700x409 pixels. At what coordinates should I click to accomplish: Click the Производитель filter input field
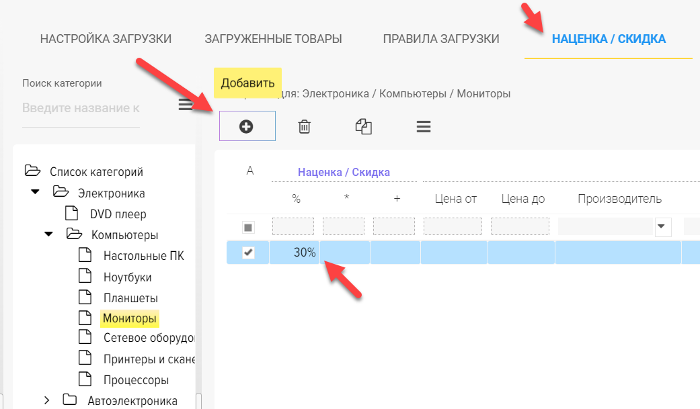(x=606, y=226)
